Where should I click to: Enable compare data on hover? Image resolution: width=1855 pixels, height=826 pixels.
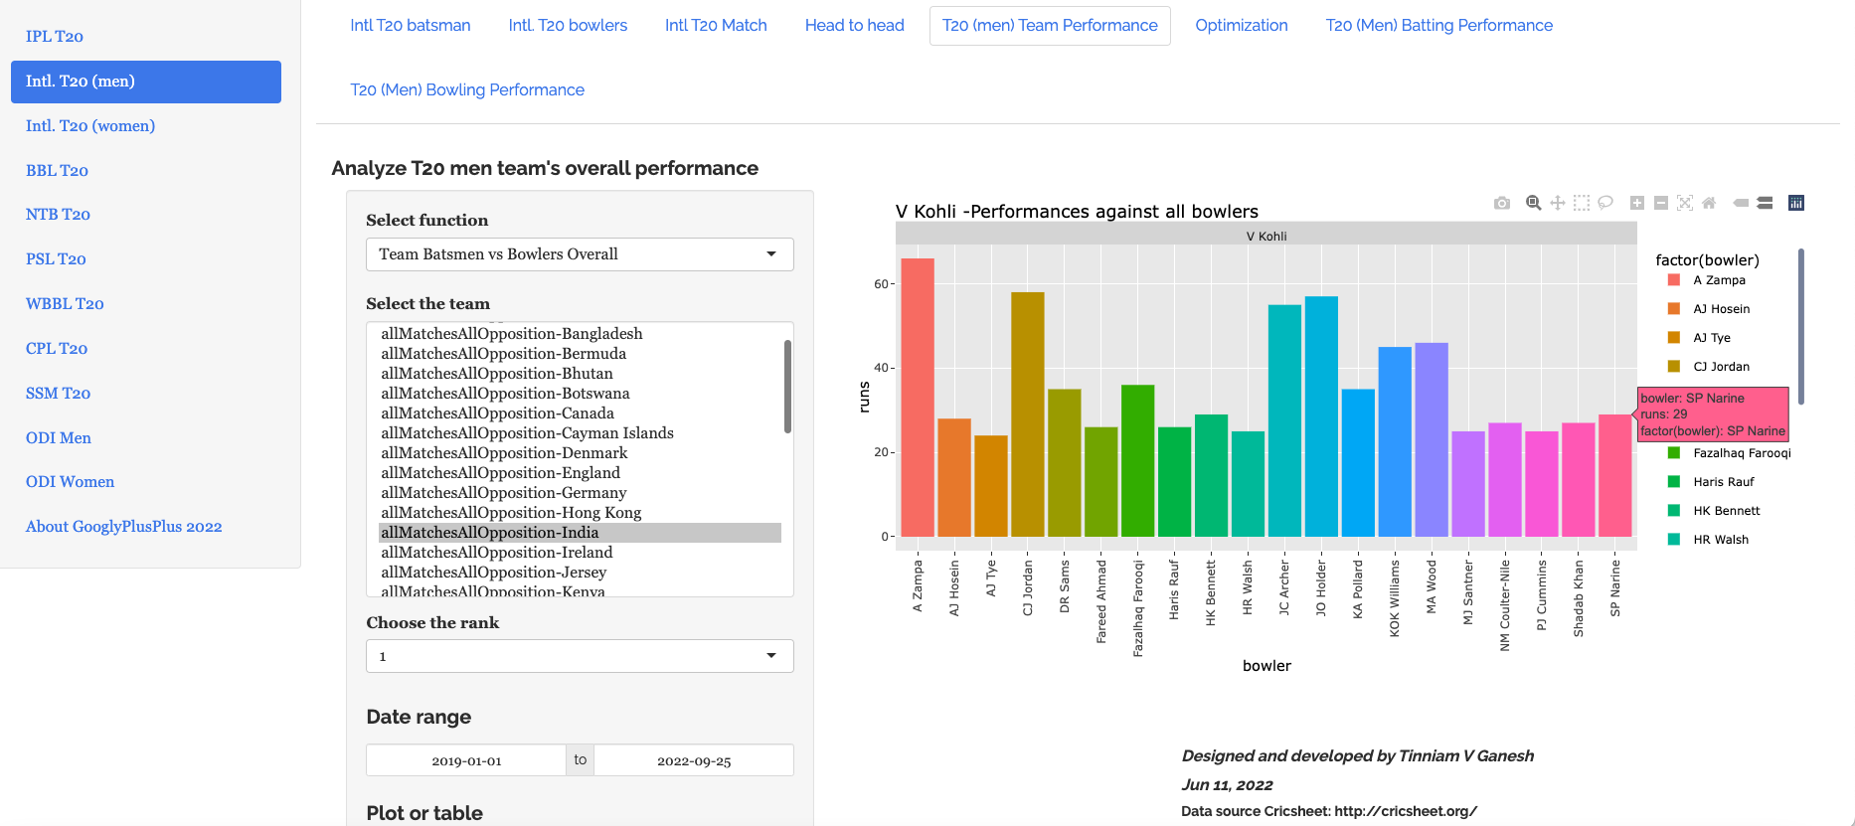pos(1765,203)
